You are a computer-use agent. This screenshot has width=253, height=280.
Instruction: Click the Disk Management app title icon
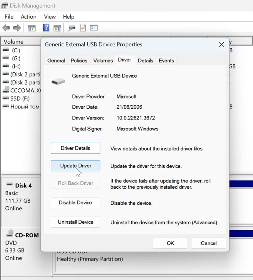pyautogui.click(x=4, y=6)
